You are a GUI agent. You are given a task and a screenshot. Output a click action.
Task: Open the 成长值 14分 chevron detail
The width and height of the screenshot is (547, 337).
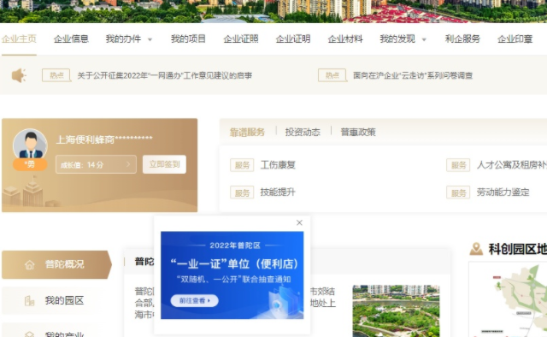coord(128,164)
